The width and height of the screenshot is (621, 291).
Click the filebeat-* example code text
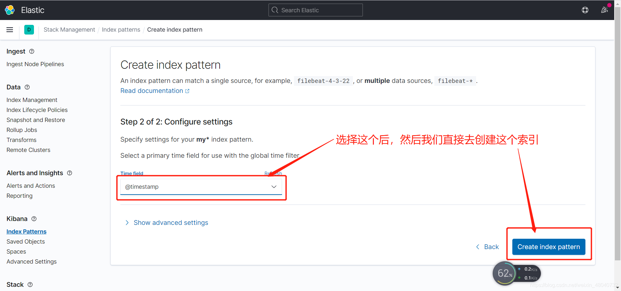pos(455,81)
